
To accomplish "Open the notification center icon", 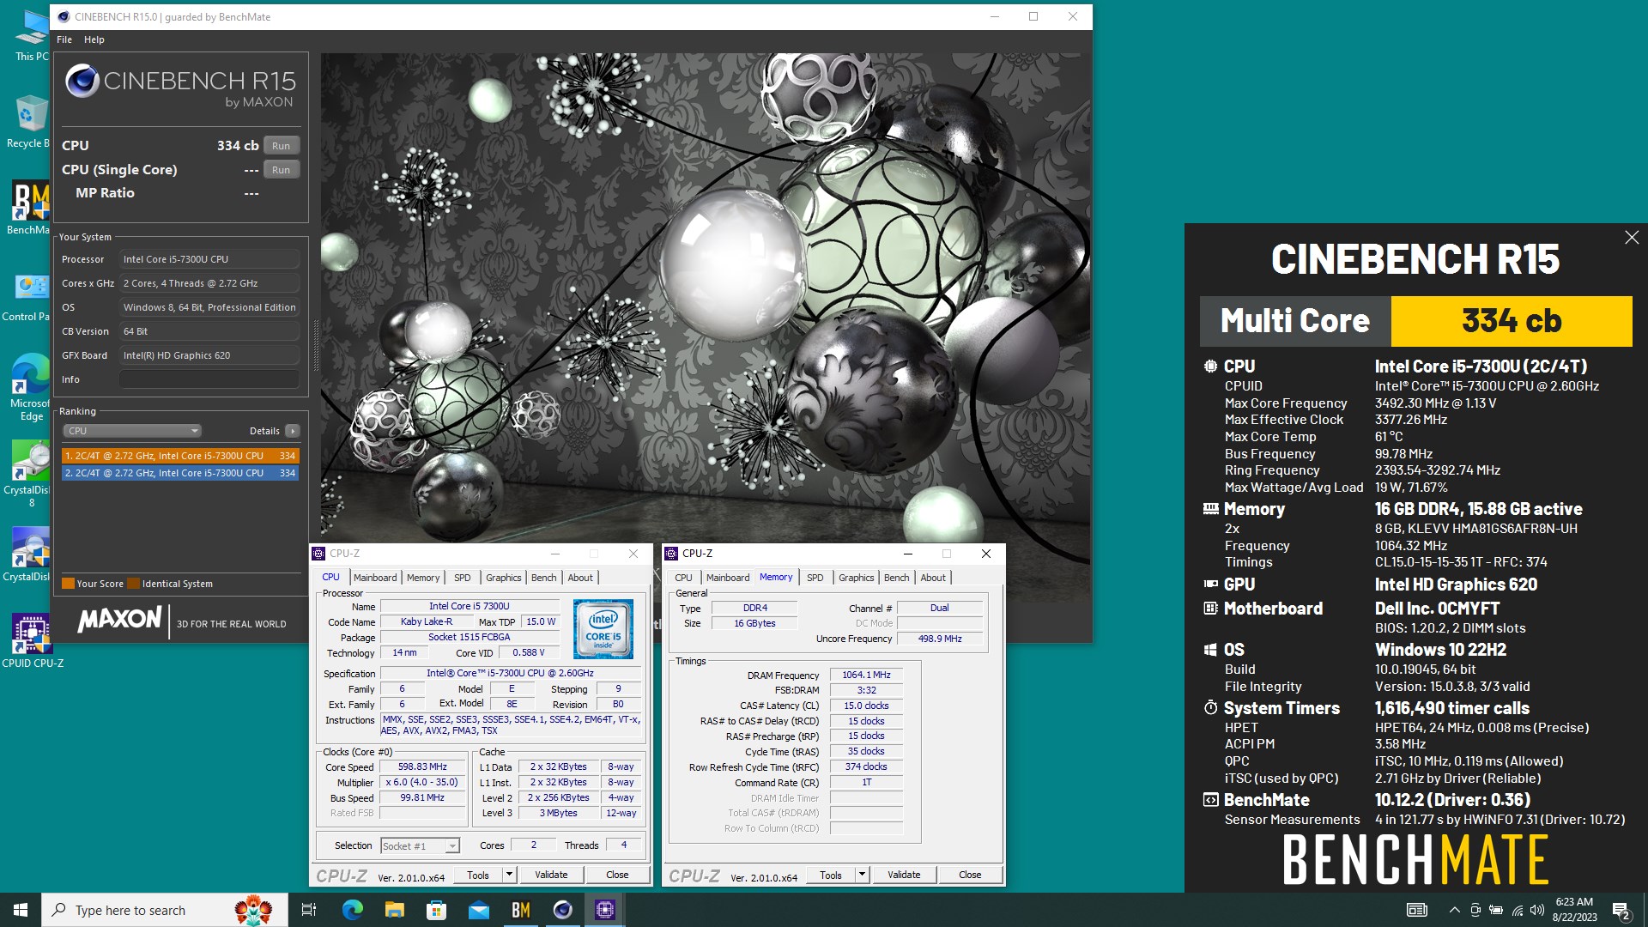I will (1621, 910).
